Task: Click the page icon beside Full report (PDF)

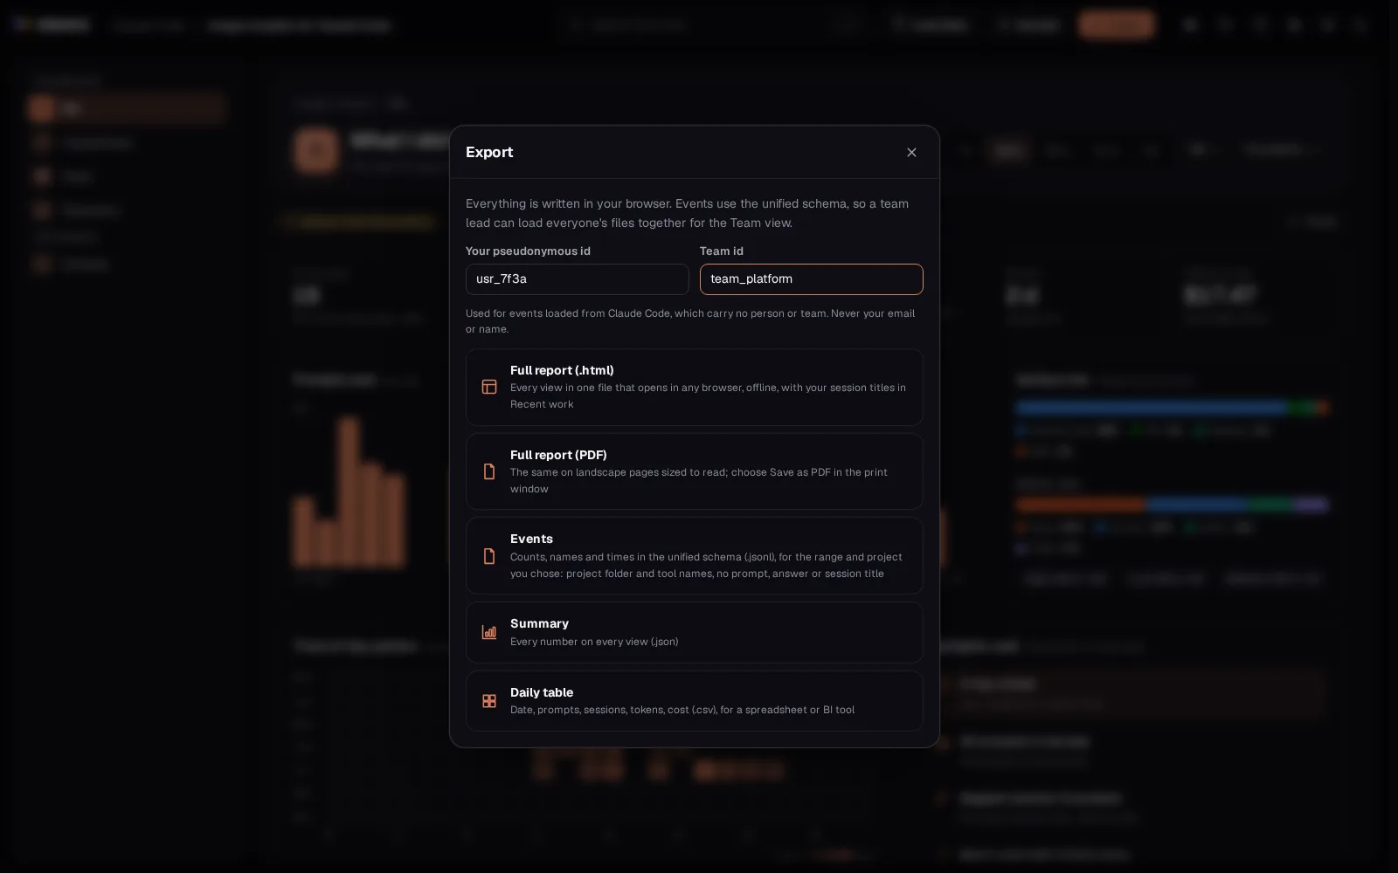Action: (x=489, y=471)
